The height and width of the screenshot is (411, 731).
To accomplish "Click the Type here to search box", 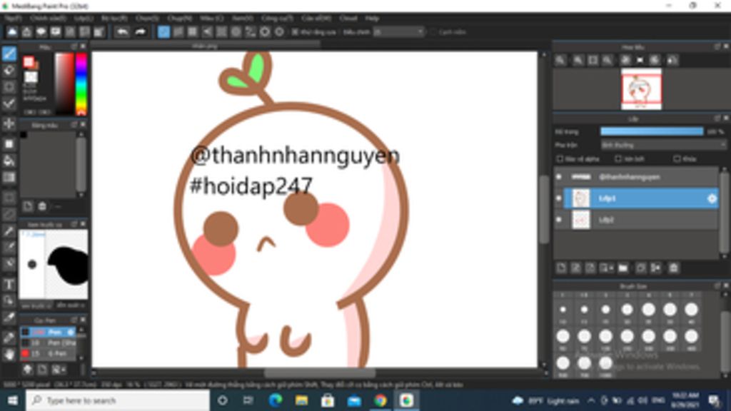I will (118, 400).
